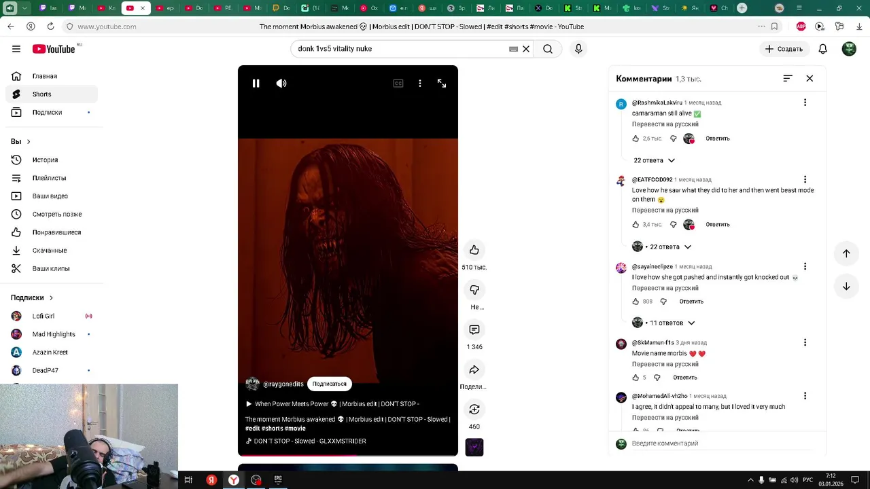Screen dimensions: 870x489
Task: Expand 22 replies under RashmikaLakviru comment
Action: [654, 160]
